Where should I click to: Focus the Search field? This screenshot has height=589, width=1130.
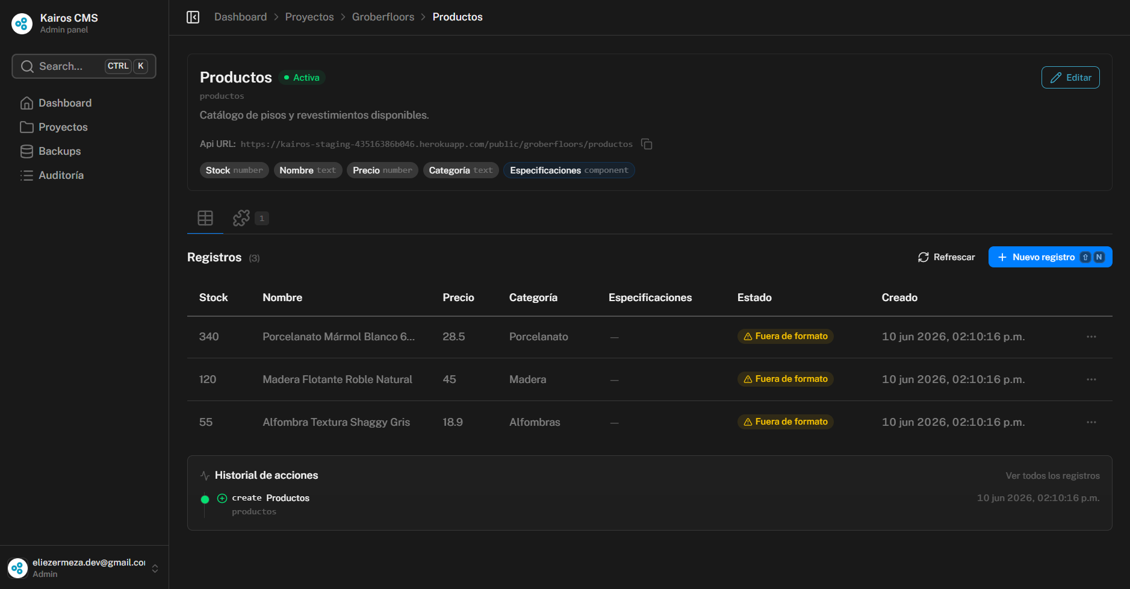point(84,66)
